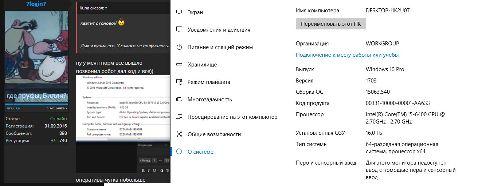Click Windows 10 Pro edition value
Viewport: 478px width, 186px height.
[x=385, y=69]
